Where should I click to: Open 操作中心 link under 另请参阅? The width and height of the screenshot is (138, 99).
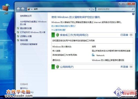tap(24, 88)
